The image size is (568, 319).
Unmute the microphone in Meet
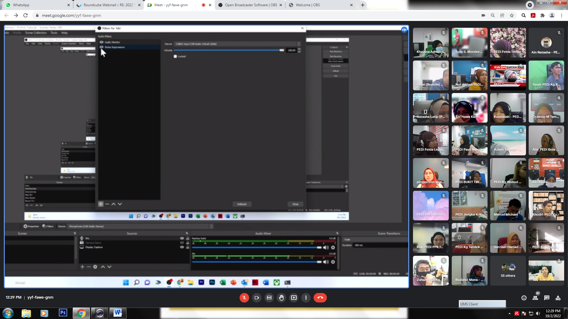point(244,298)
